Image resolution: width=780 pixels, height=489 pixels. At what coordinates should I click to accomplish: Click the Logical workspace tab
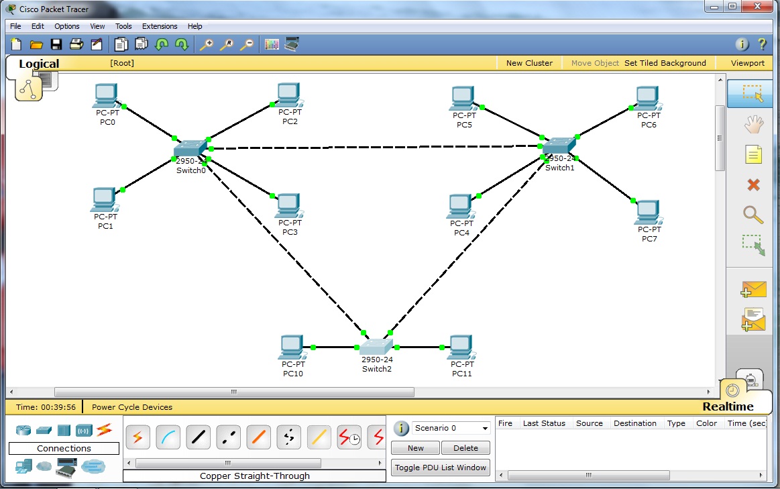click(x=39, y=62)
